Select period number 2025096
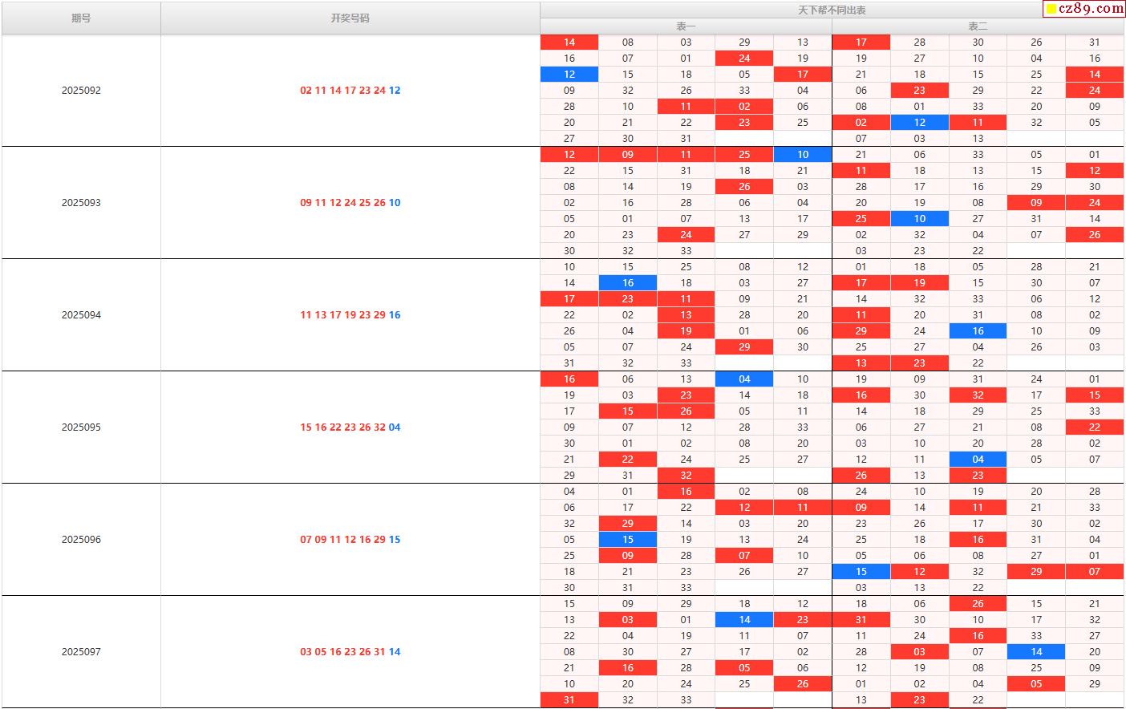The height and width of the screenshot is (709, 1126). (81, 540)
